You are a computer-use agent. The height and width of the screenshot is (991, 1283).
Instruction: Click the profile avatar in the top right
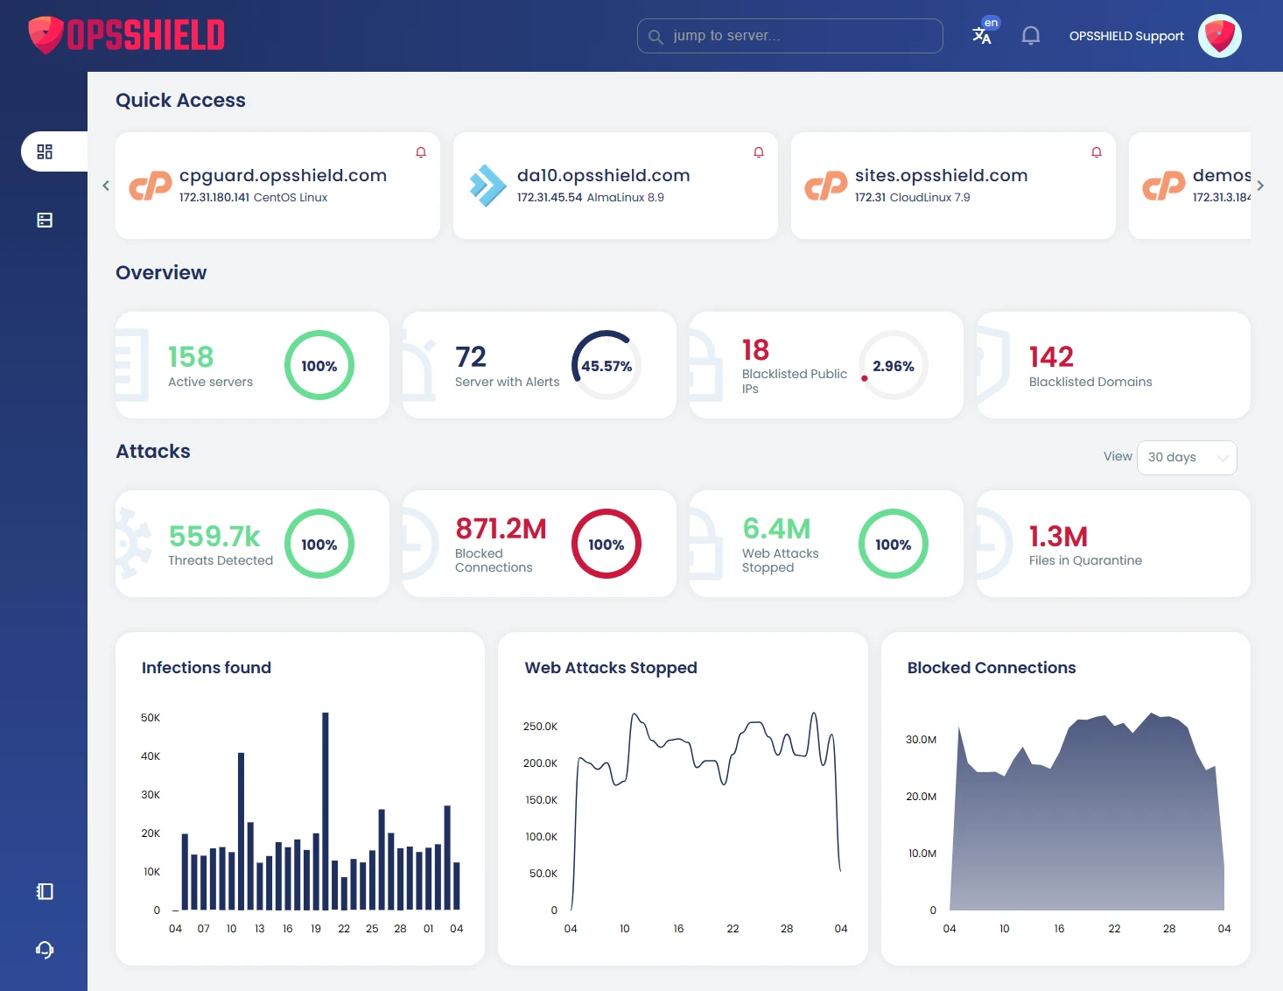1219,36
